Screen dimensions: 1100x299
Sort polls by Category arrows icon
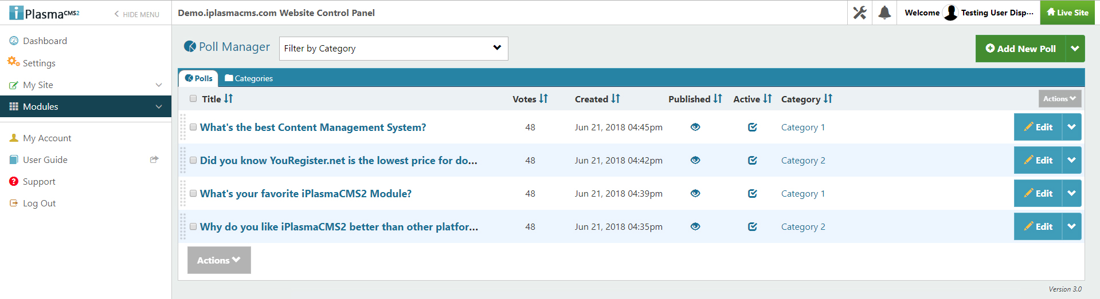click(827, 98)
